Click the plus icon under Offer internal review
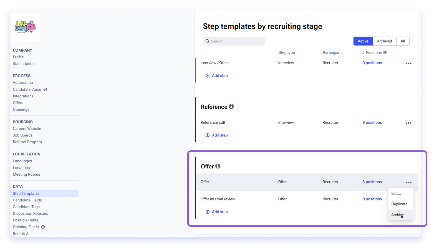Image resolution: width=437 pixels, height=250 pixels. click(208, 212)
